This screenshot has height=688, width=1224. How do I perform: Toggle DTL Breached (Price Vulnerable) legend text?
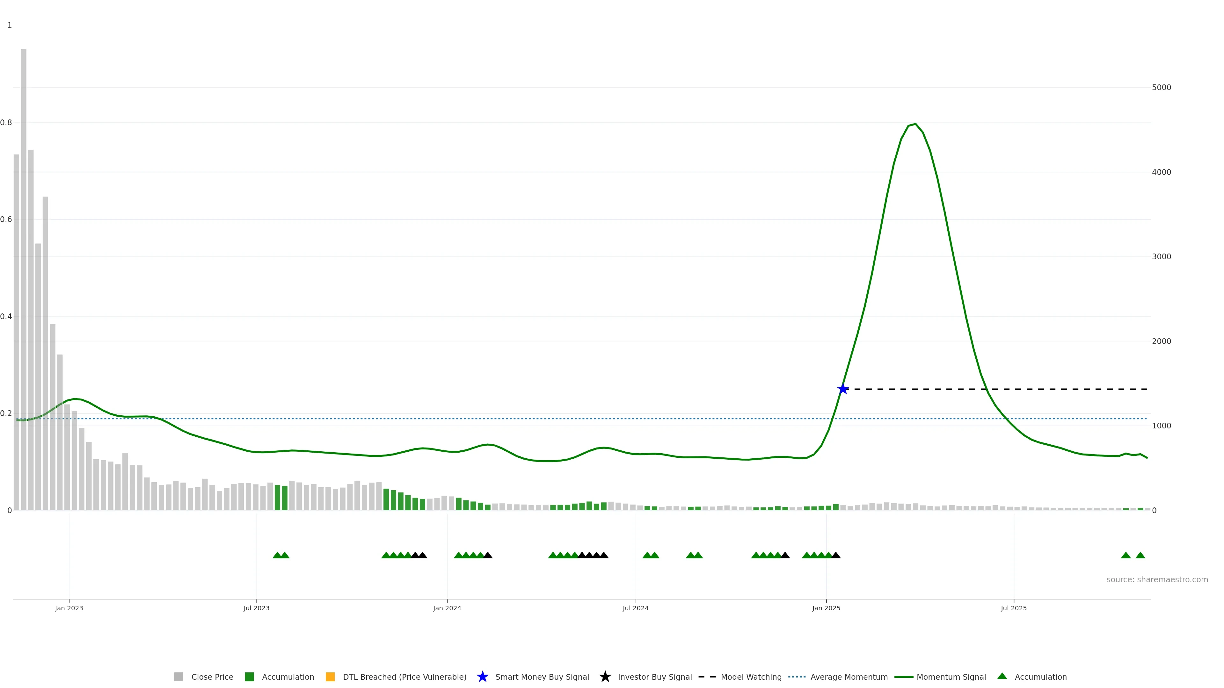click(404, 677)
